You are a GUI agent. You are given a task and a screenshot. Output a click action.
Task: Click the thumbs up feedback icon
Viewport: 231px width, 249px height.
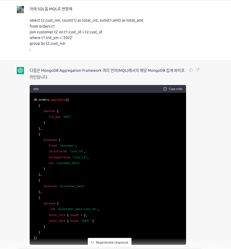191,70
